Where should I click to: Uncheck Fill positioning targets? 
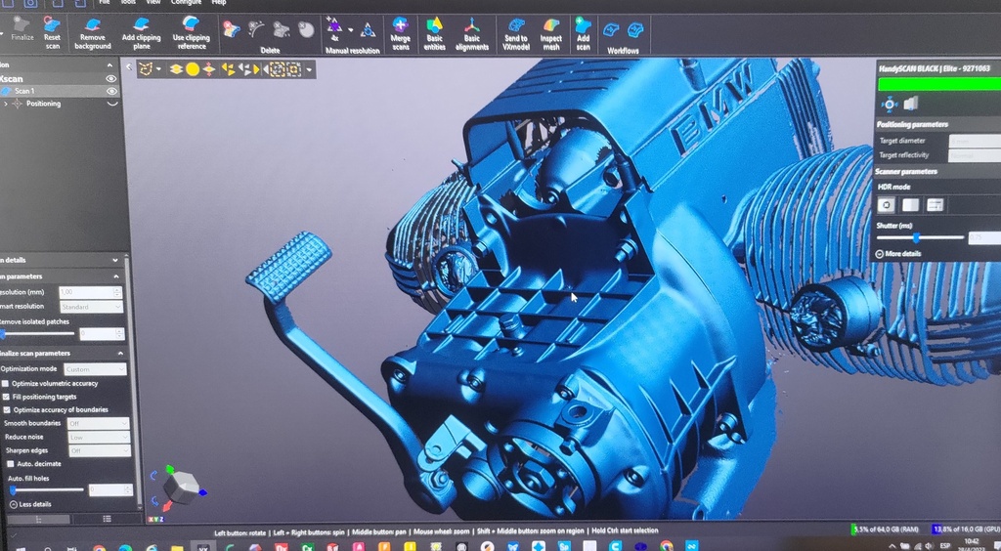point(6,397)
